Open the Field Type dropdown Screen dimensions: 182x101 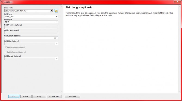[x=57, y=22]
